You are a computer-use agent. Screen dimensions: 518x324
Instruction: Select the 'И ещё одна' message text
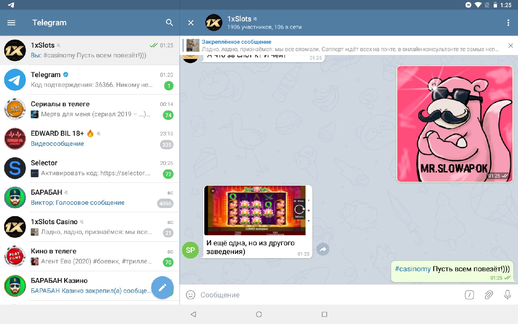click(x=251, y=247)
